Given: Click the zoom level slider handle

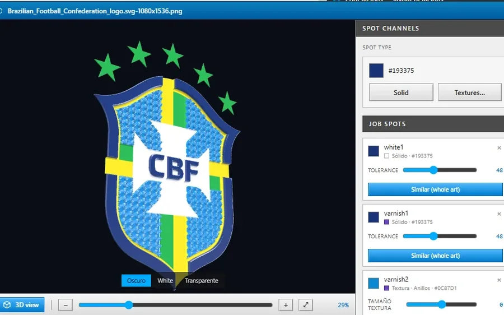Looking at the screenshot, I should [x=129, y=305].
